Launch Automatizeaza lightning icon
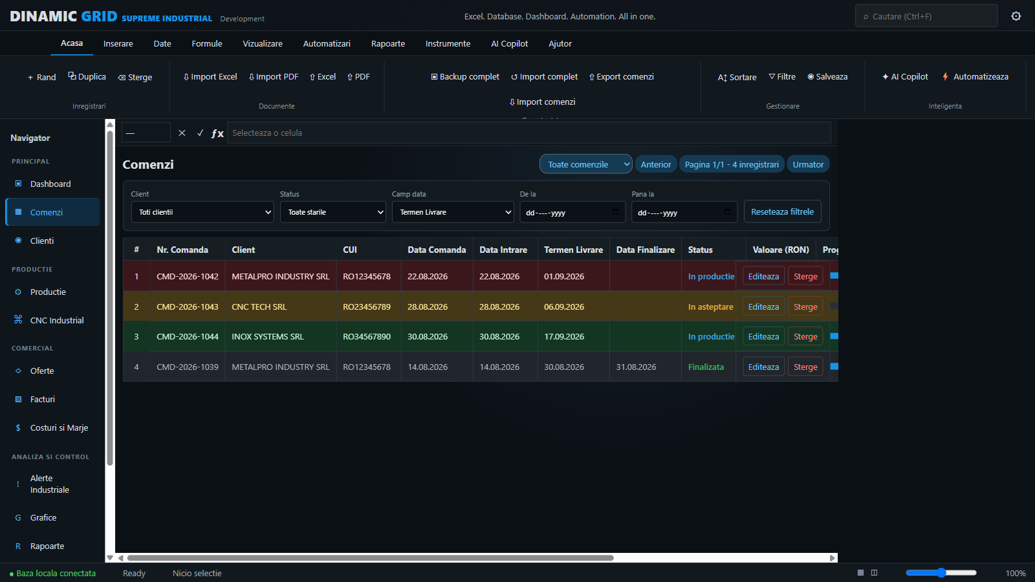Screen dimensions: 1035x582 click(945, 77)
